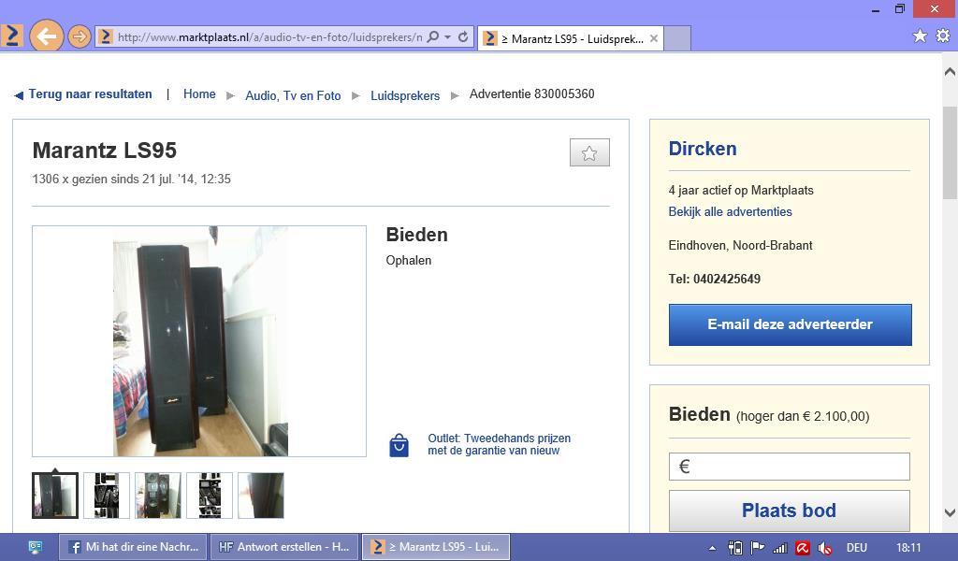The width and height of the screenshot is (958, 561).
Task: Open Action Center flag tray icon
Action: click(757, 548)
